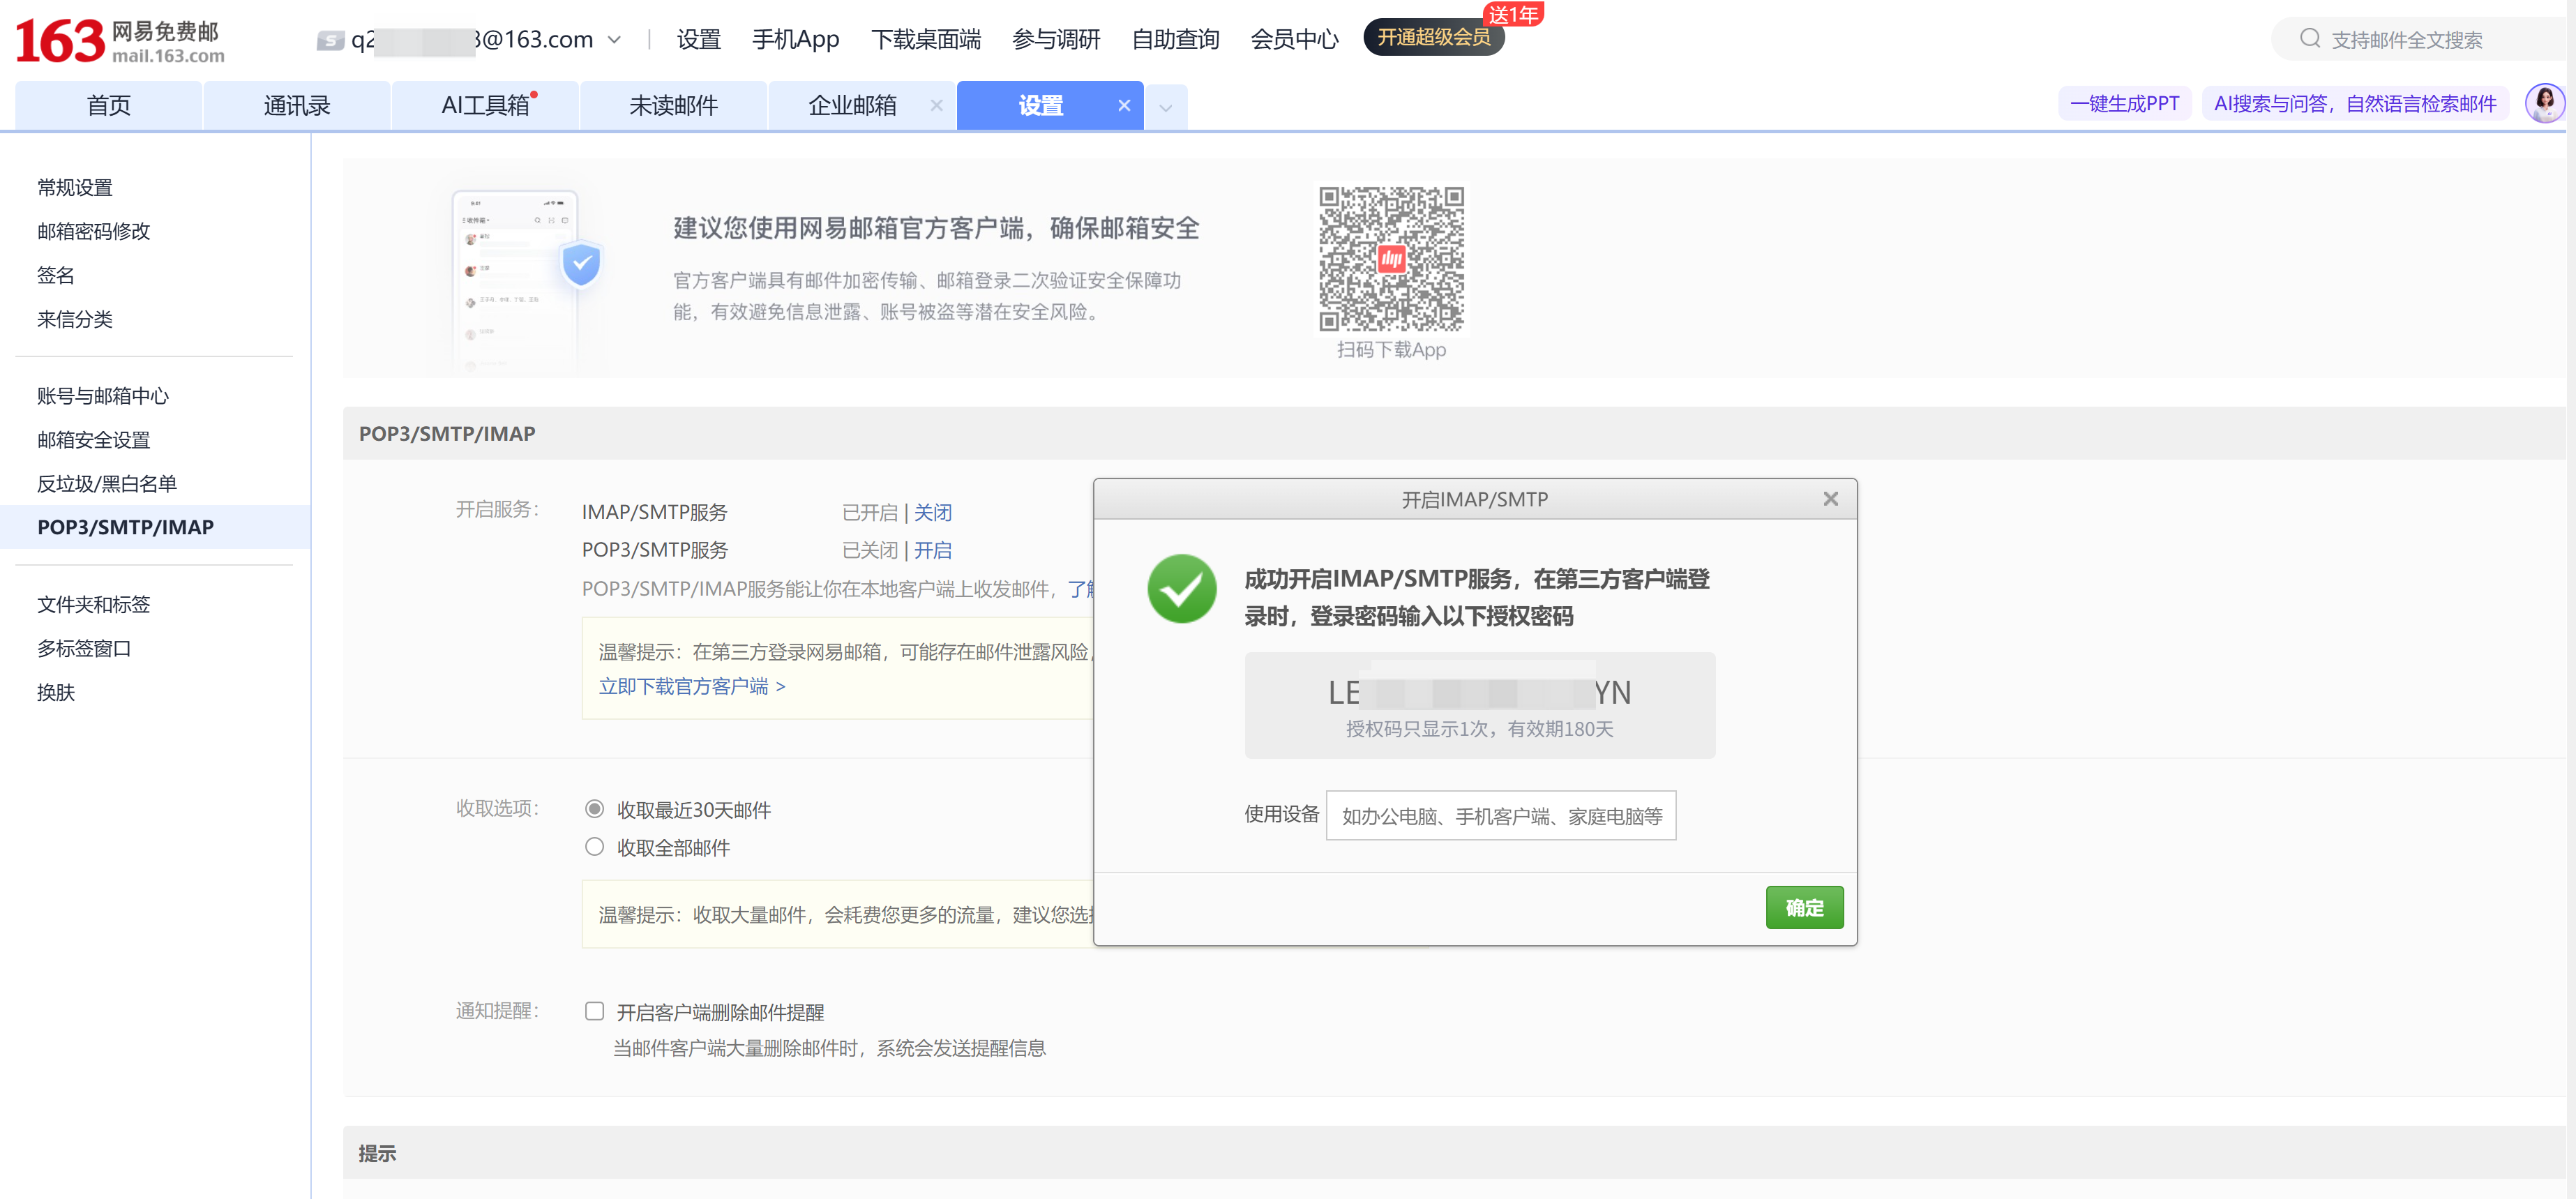
Task: Enable 开启客户端删除邮件提醒 checkbox
Action: (x=594, y=1011)
